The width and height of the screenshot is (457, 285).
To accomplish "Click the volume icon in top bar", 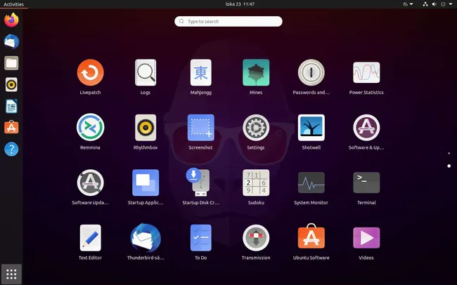I will (435, 4).
